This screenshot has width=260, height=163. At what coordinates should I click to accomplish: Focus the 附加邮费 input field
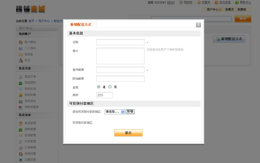click(x=120, y=79)
